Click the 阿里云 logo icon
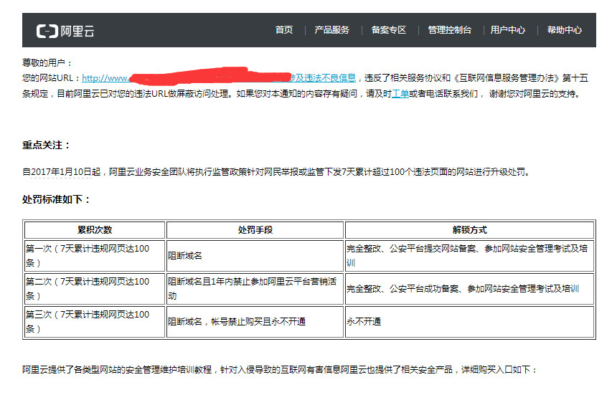612x400 pixels. [x=65, y=31]
